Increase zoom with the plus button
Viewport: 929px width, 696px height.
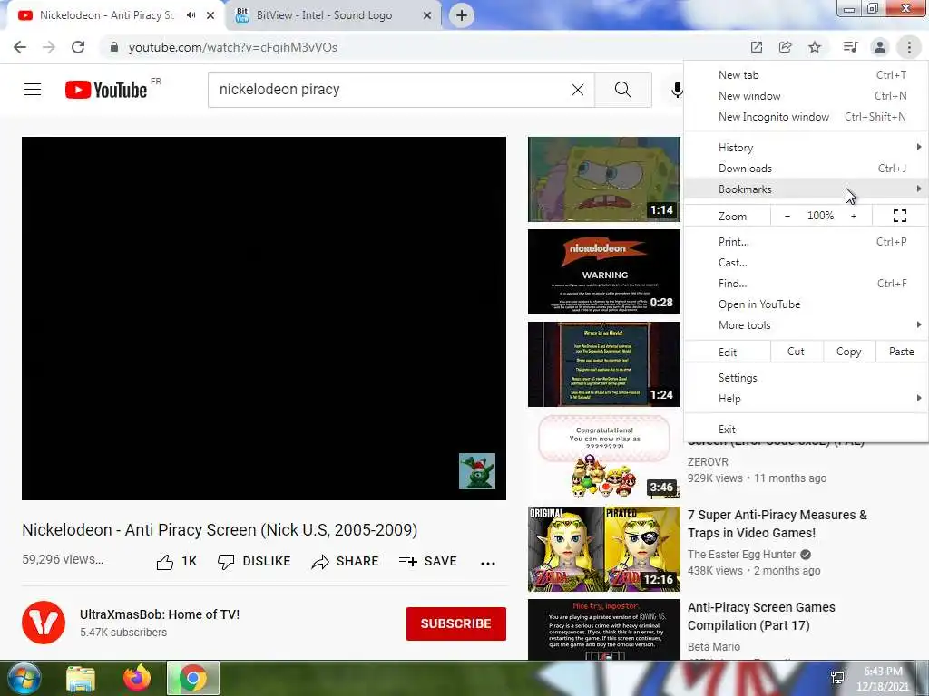pos(854,216)
